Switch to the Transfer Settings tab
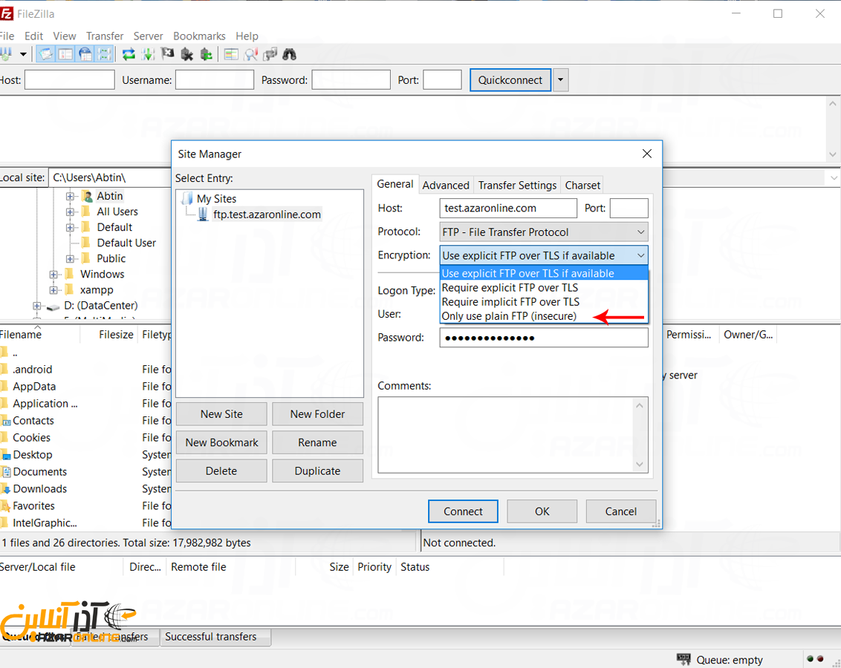The image size is (841, 668). tap(517, 186)
